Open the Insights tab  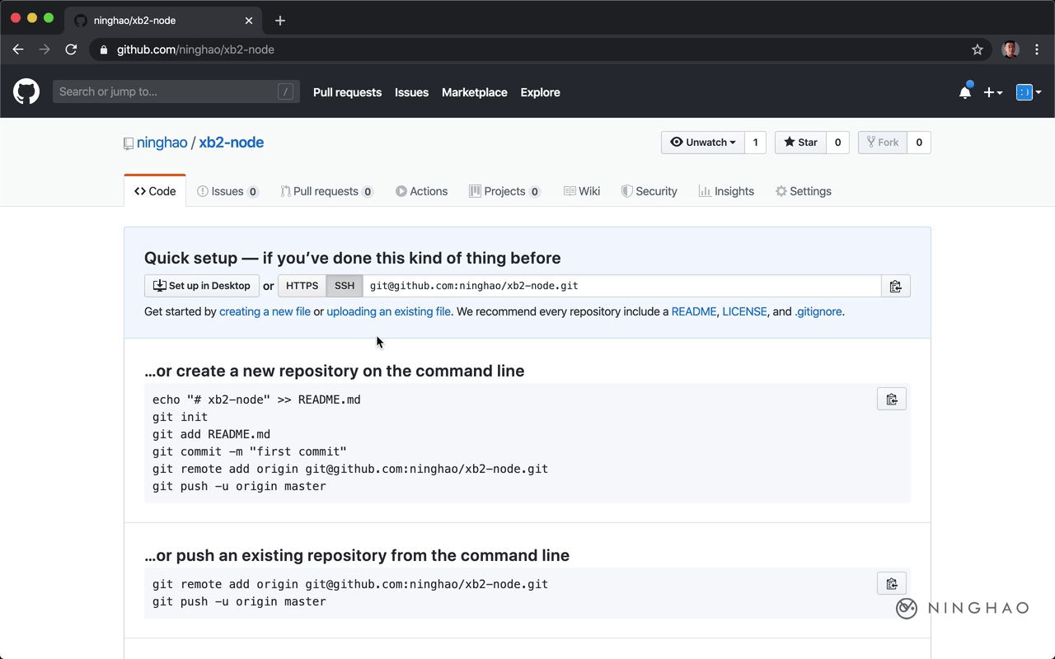[726, 191]
